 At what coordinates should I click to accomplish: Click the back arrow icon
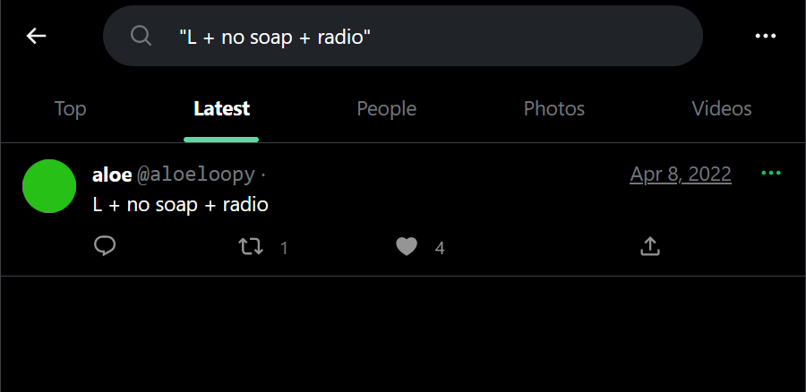(x=36, y=36)
